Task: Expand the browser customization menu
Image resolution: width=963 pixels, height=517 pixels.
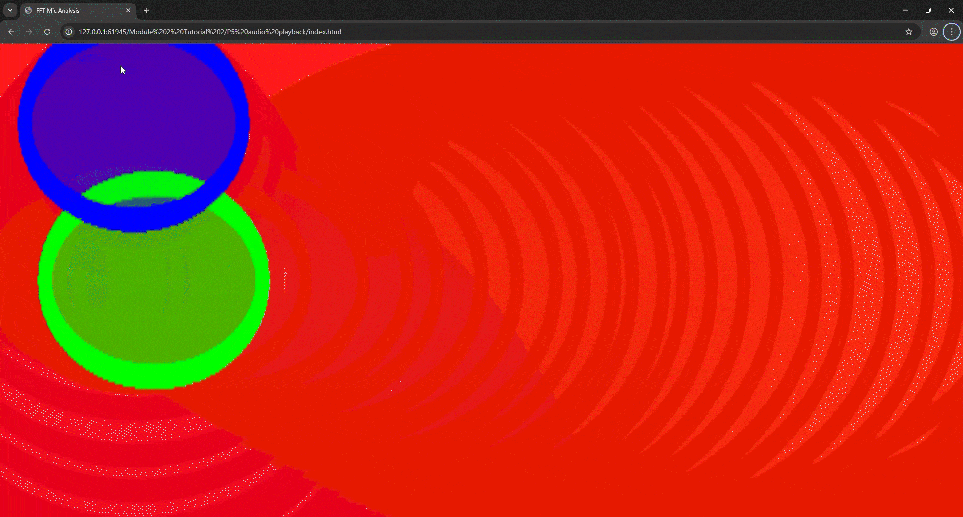Action: [951, 31]
